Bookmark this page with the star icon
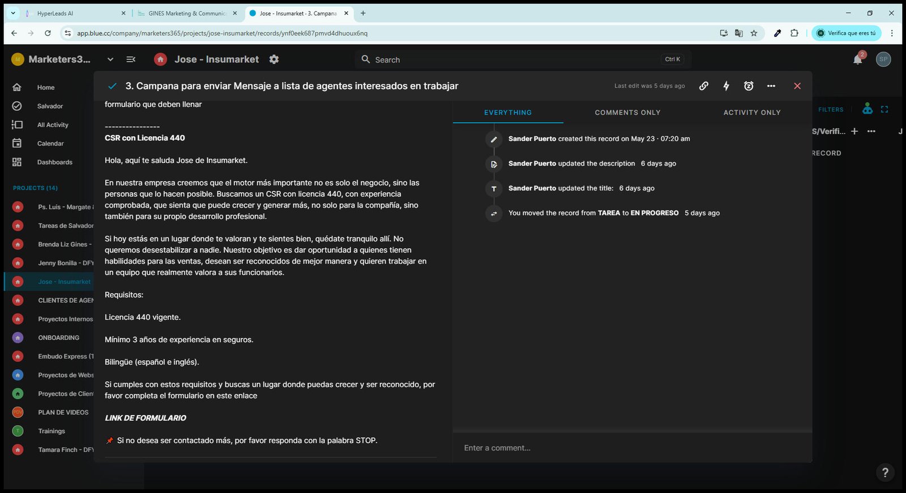906x493 pixels. (754, 33)
